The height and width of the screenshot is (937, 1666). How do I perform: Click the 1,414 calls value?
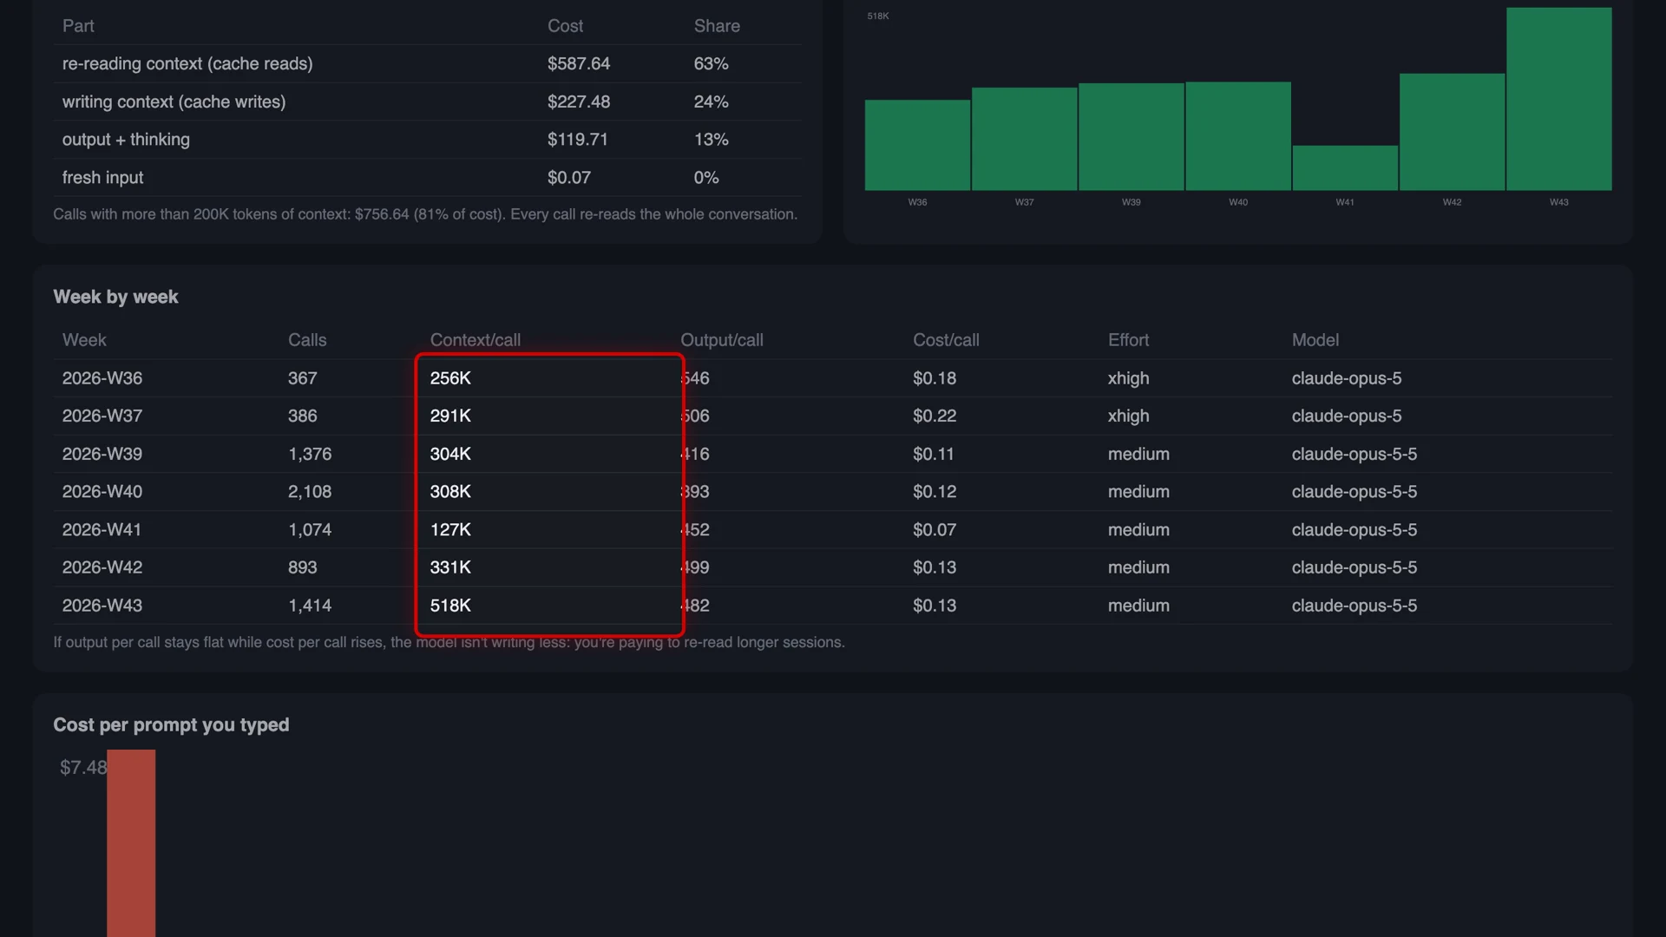tap(310, 606)
